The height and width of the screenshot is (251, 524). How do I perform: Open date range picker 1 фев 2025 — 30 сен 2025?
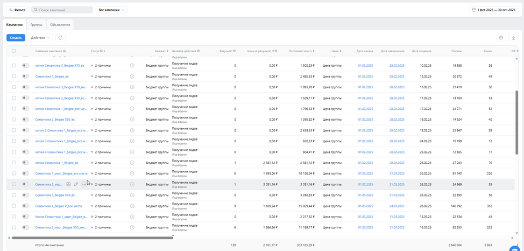point(493,10)
